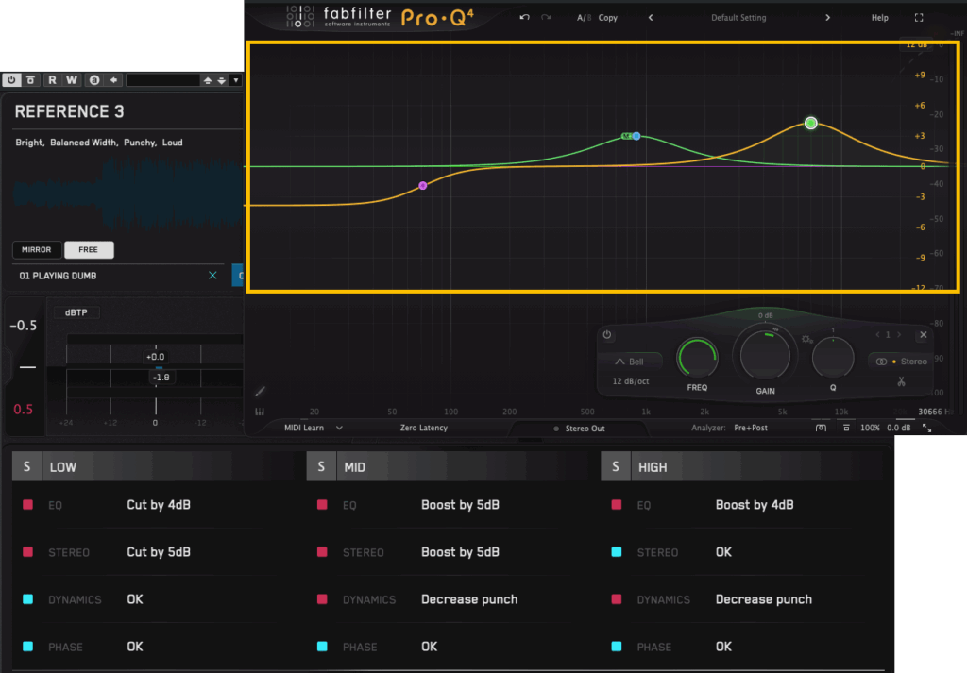967x673 pixels.
Task: Select the green high bell EQ node
Action: pos(811,124)
